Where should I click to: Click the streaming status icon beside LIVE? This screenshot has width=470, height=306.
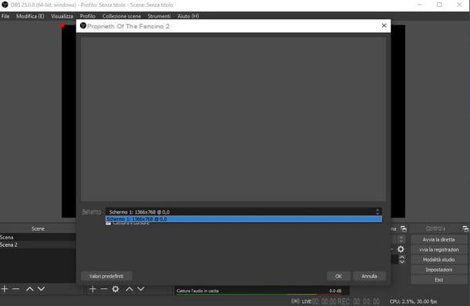(295, 301)
